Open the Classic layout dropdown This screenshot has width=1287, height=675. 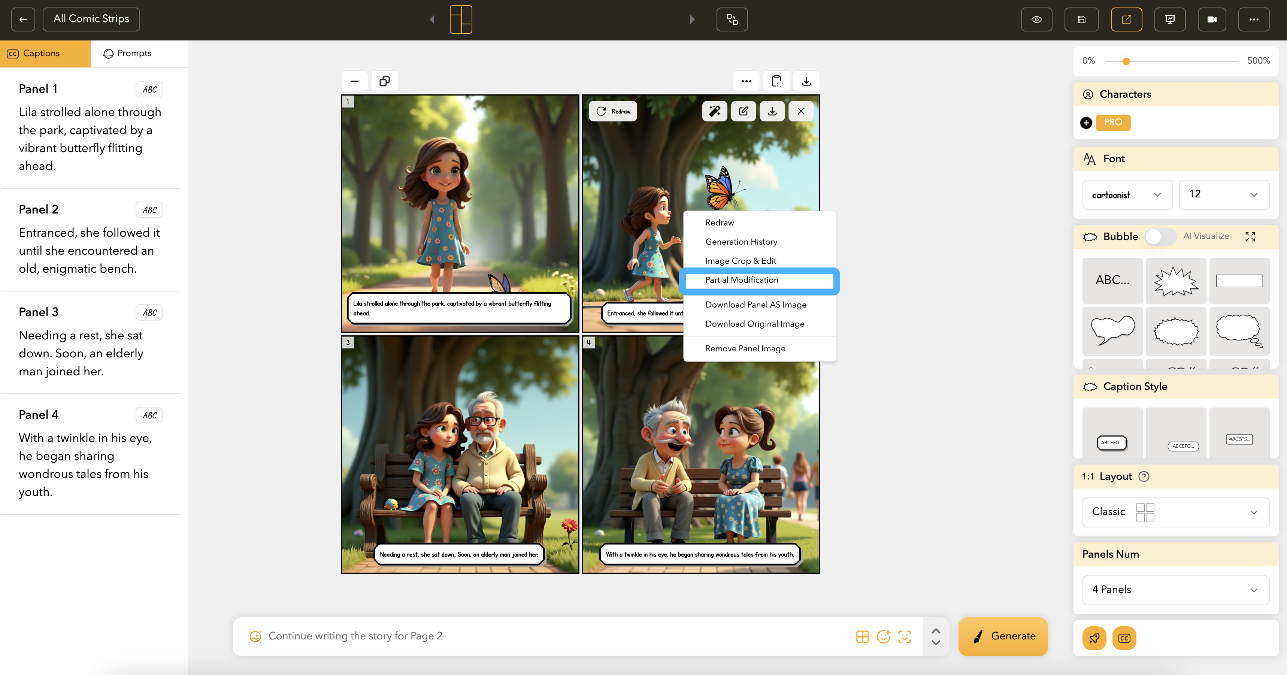tap(1175, 512)
